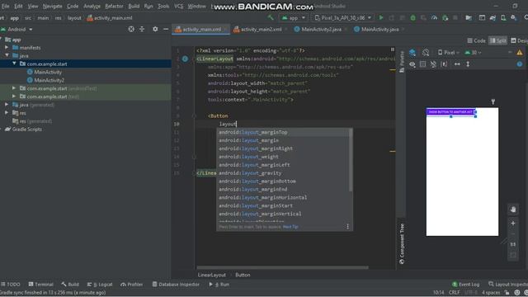Switch editor to Design view
The image size is (528, 297).
[x=519, y=40]
